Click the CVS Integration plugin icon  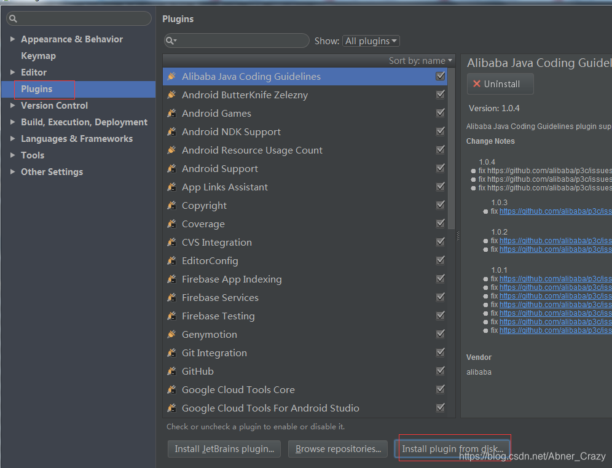pos(171,242)
